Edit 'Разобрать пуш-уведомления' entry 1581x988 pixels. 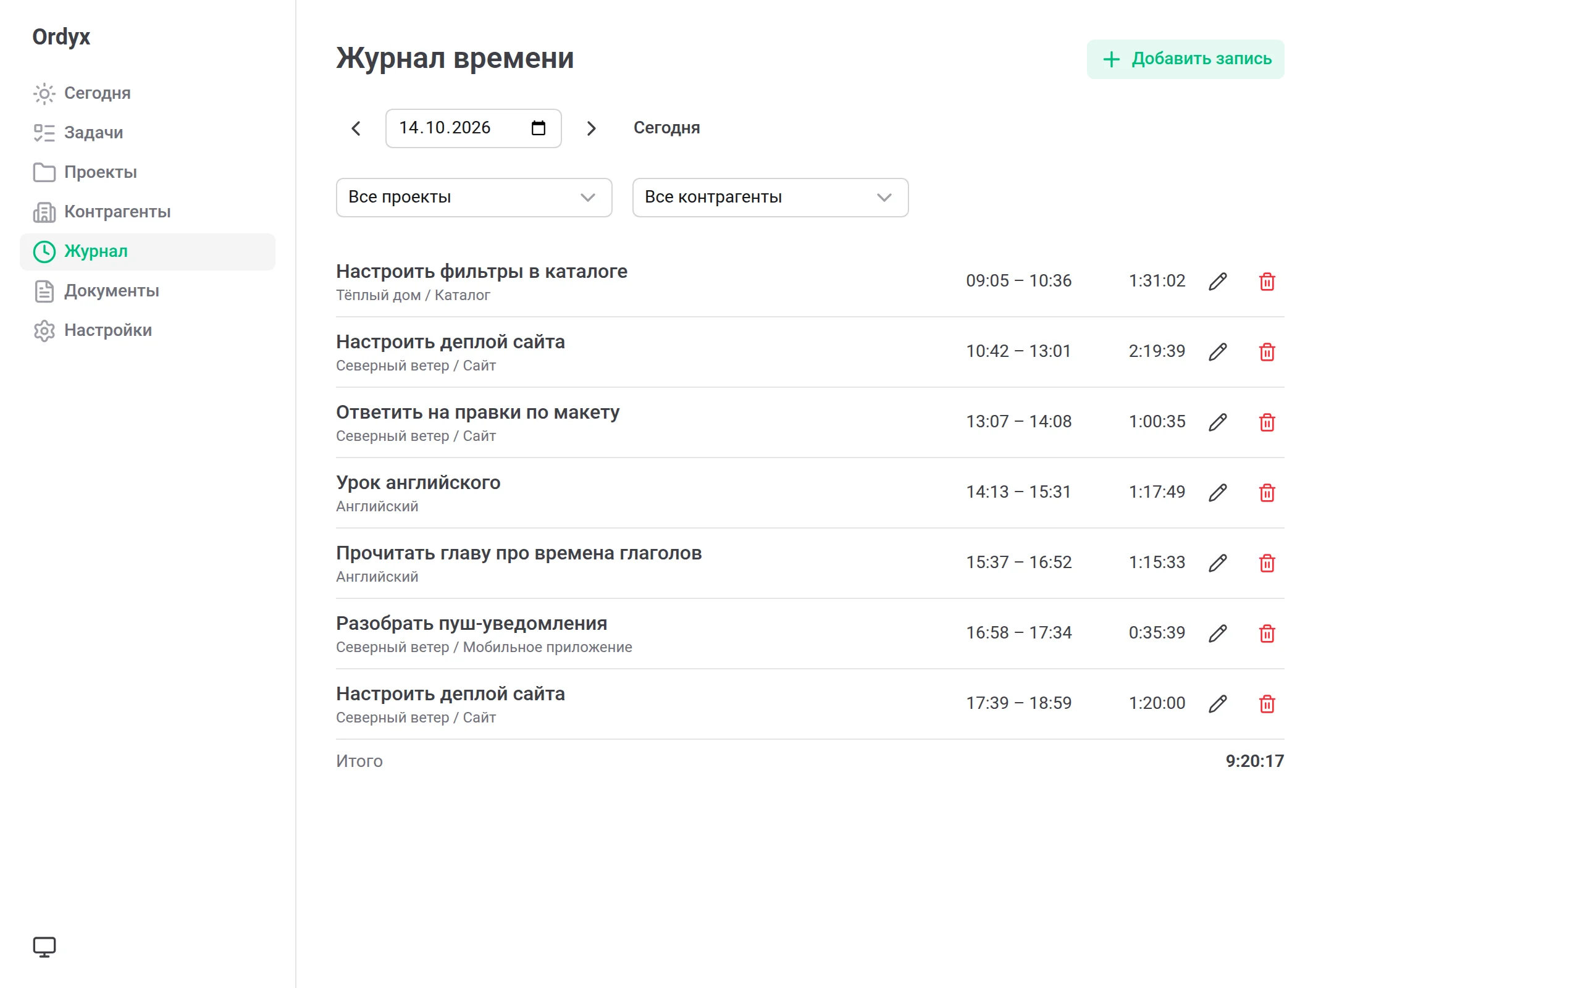click(x=1217, y=633)
